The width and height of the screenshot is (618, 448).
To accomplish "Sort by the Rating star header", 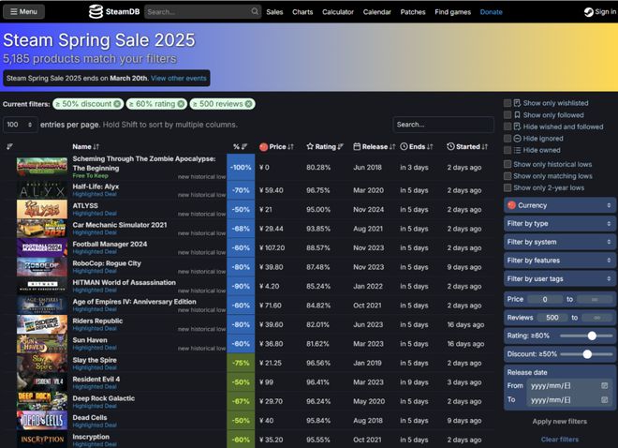I will coord(325,147).
